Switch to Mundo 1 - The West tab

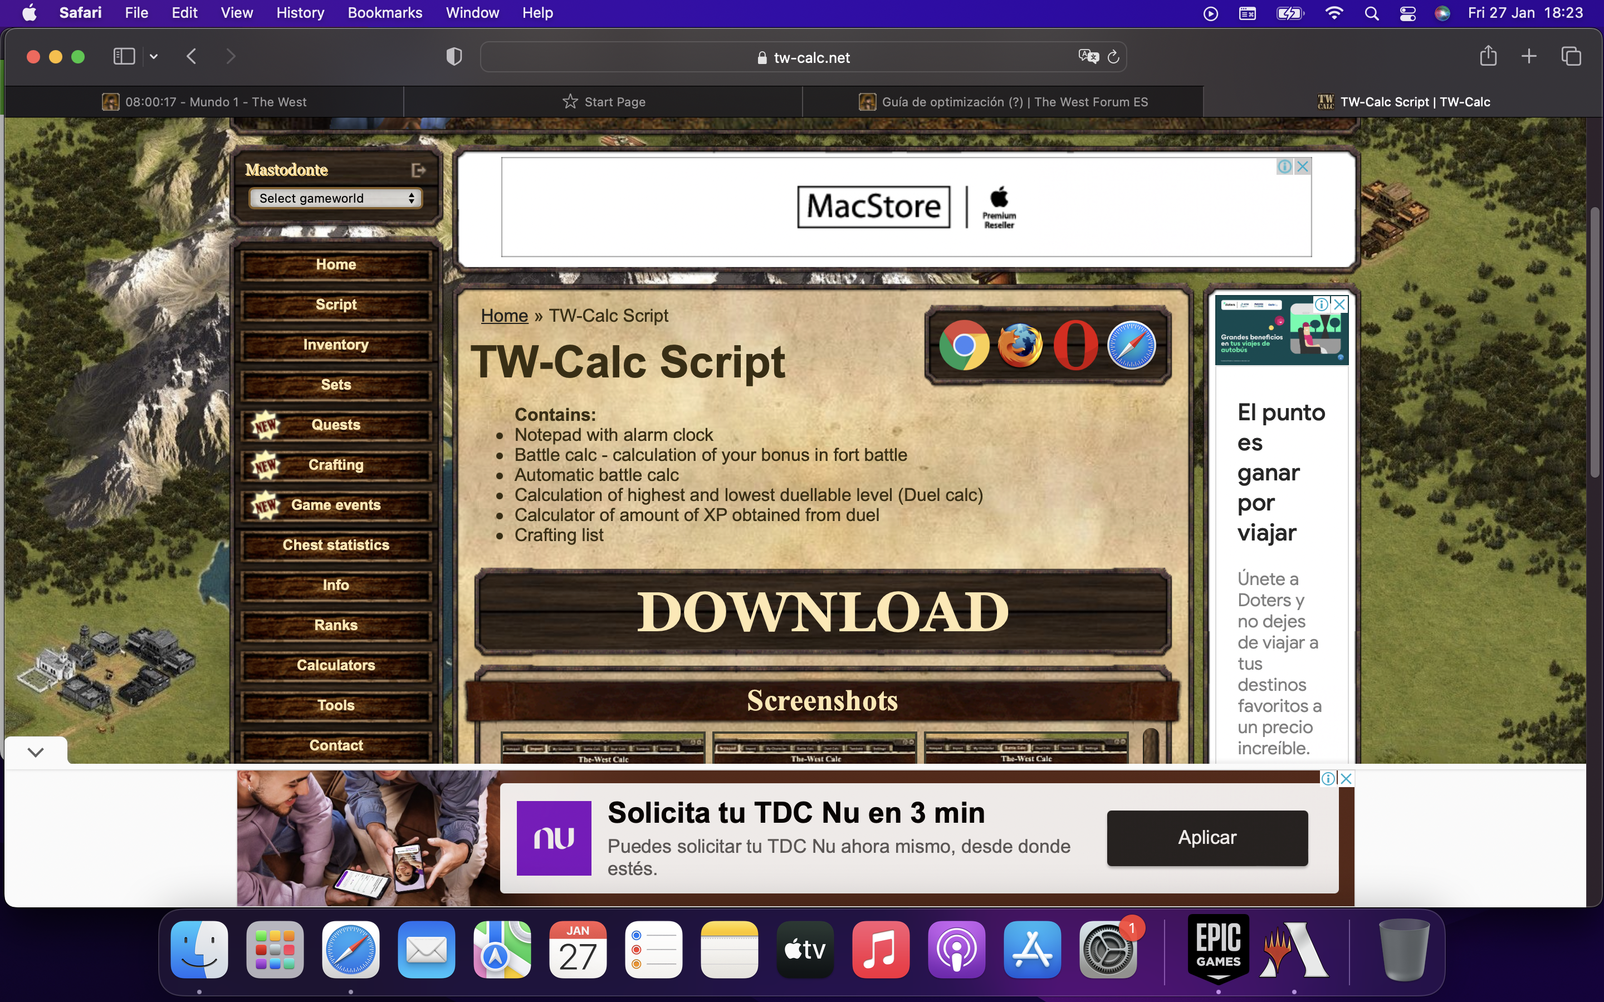(x=204, y=101)
